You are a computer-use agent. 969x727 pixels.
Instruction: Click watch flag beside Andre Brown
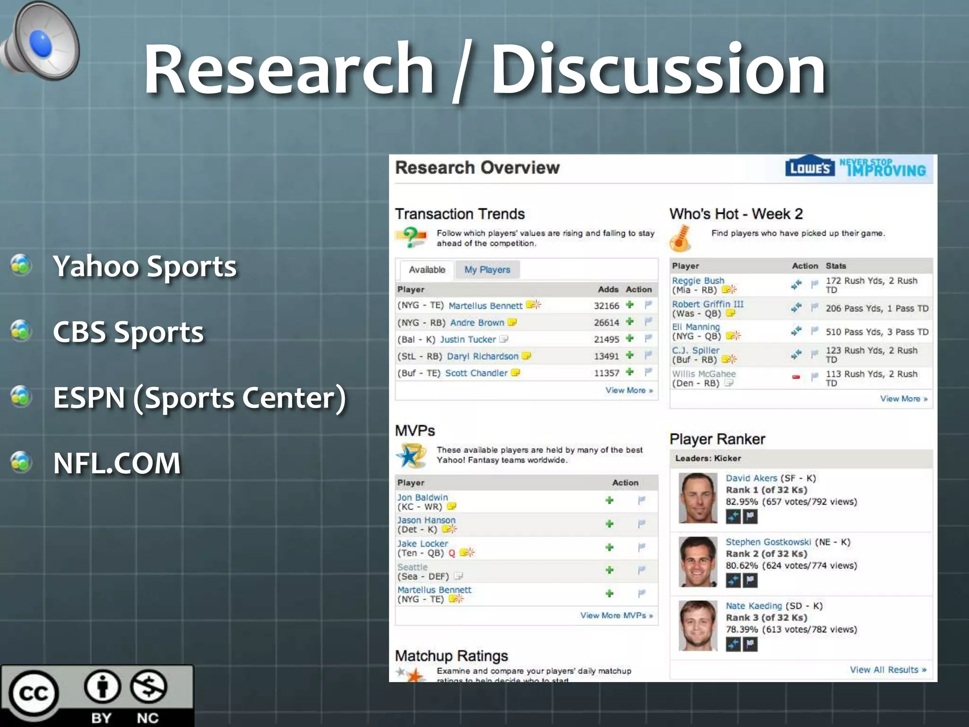648,322
